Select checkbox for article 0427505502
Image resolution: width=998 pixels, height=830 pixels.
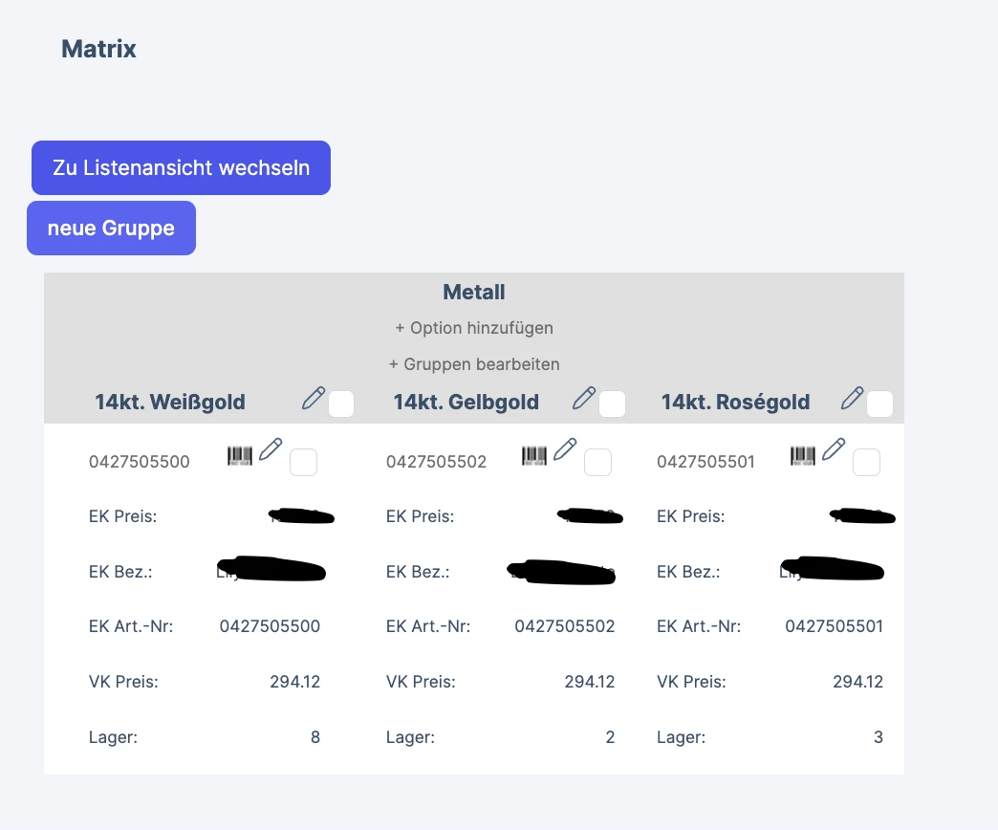coord(598,462)
